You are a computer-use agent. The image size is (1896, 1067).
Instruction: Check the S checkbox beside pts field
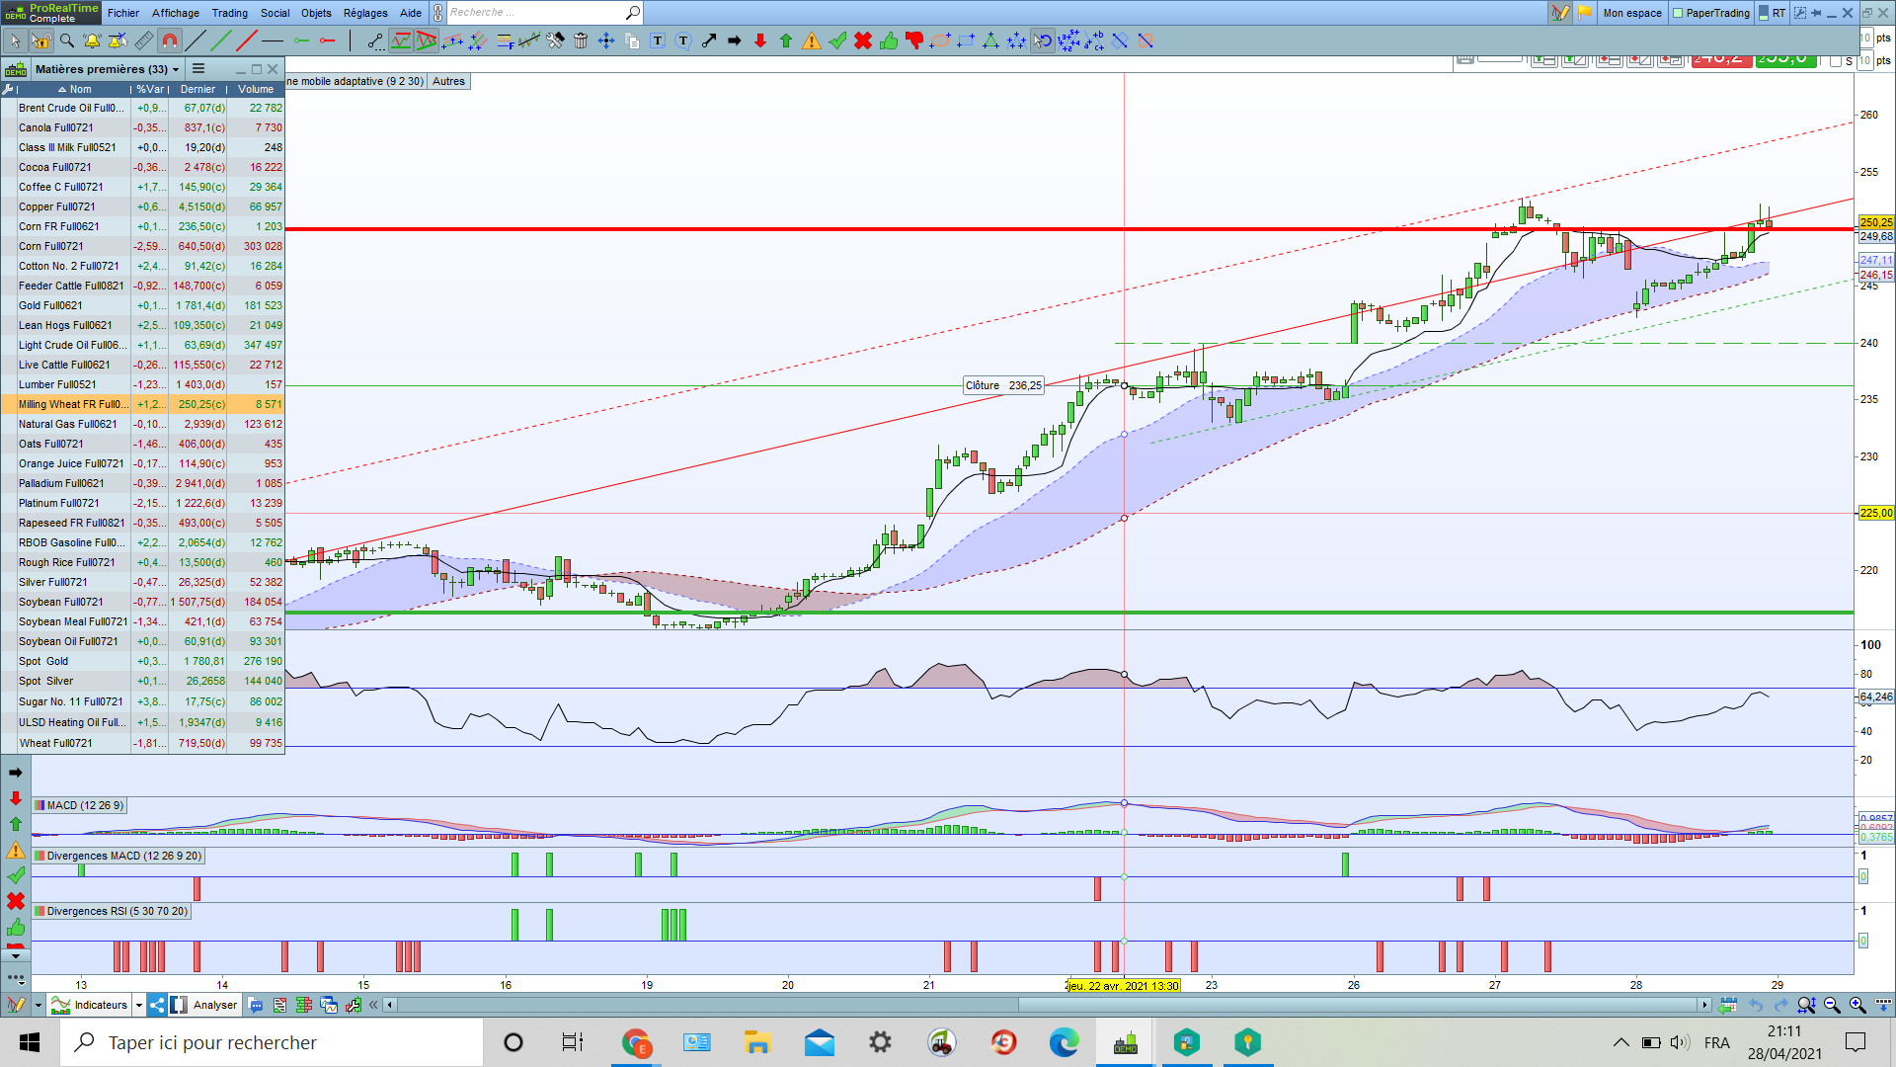click(1836, 61)
